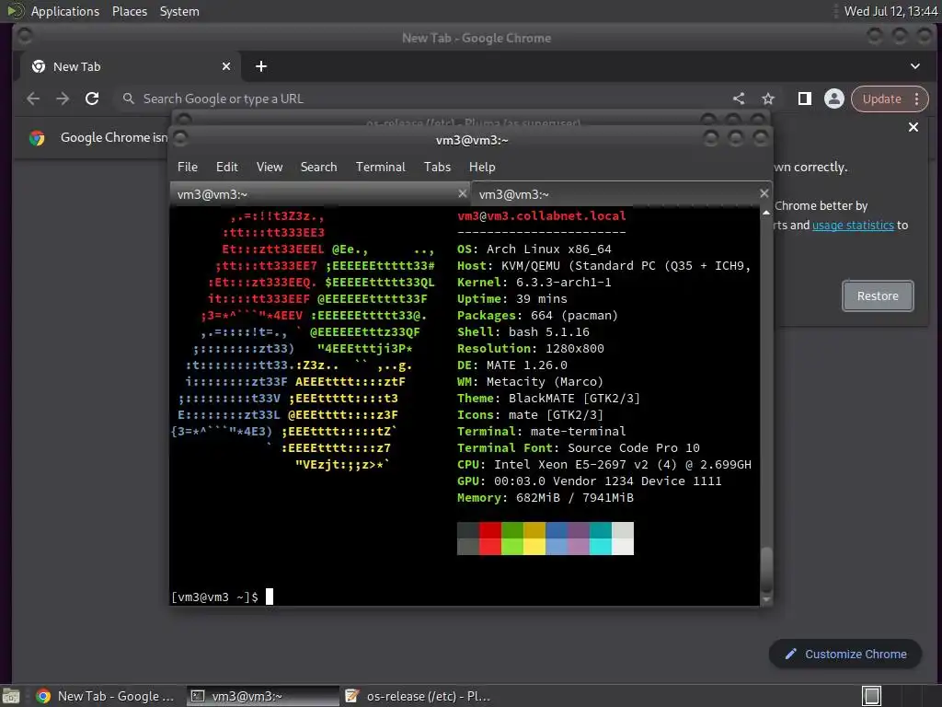942x707 pixels.
Task: Reload the Chrome page
Action: coord(92,99)
